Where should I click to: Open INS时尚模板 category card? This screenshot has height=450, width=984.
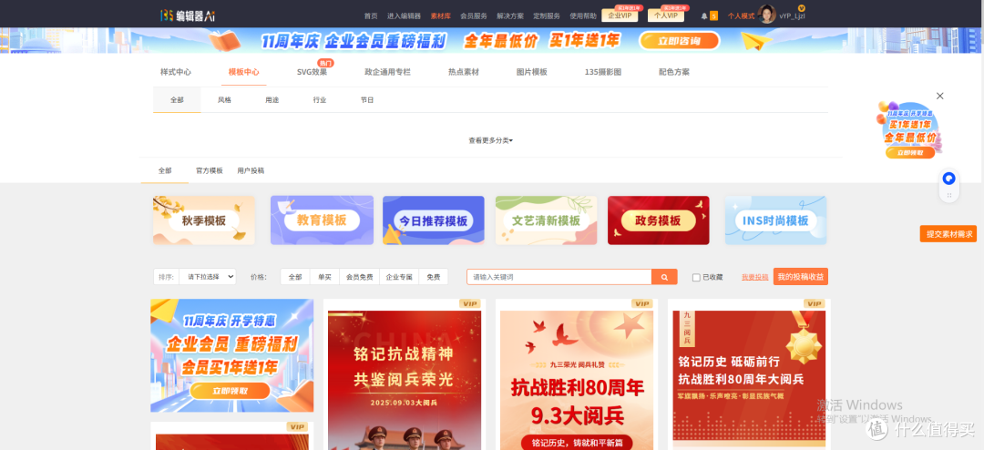coord(775,220)
